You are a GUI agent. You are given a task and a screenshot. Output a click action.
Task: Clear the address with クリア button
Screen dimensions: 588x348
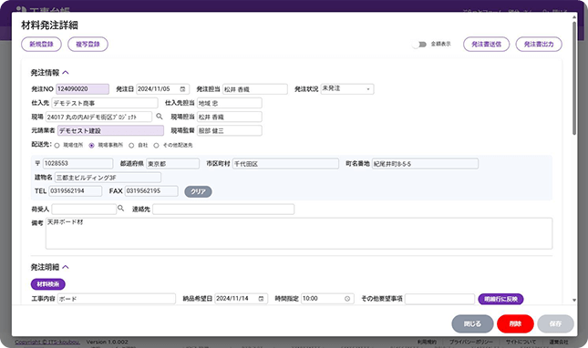pyautogui.click(x=198, y=191)
